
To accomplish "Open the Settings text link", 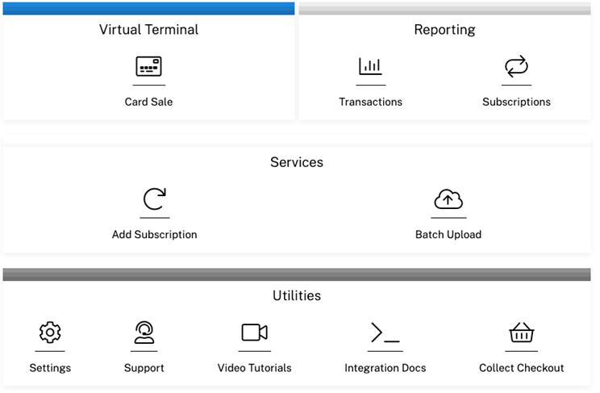I will click(50, 368).
